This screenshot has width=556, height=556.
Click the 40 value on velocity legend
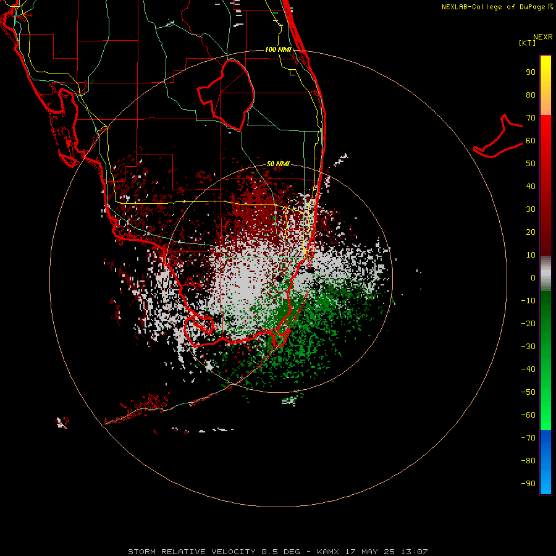[531, 187]
